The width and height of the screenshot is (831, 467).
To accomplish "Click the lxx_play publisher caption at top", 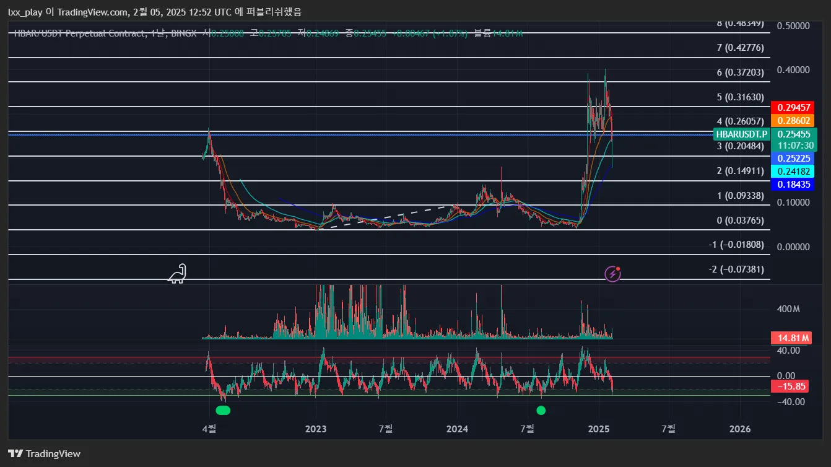I will 154,12.
